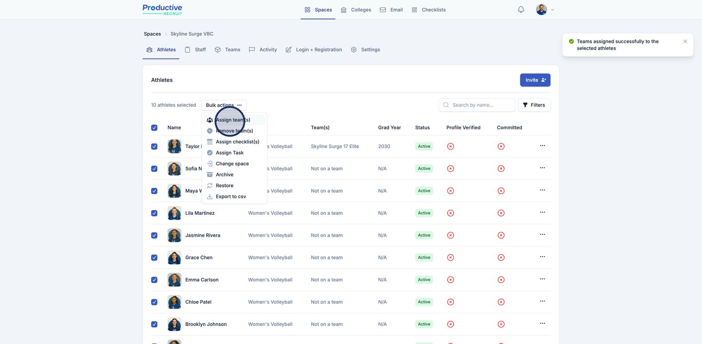Open three-dot row menu for Emma Carlson
Viewport: 702px width, 344px height.
coord(542,279)
